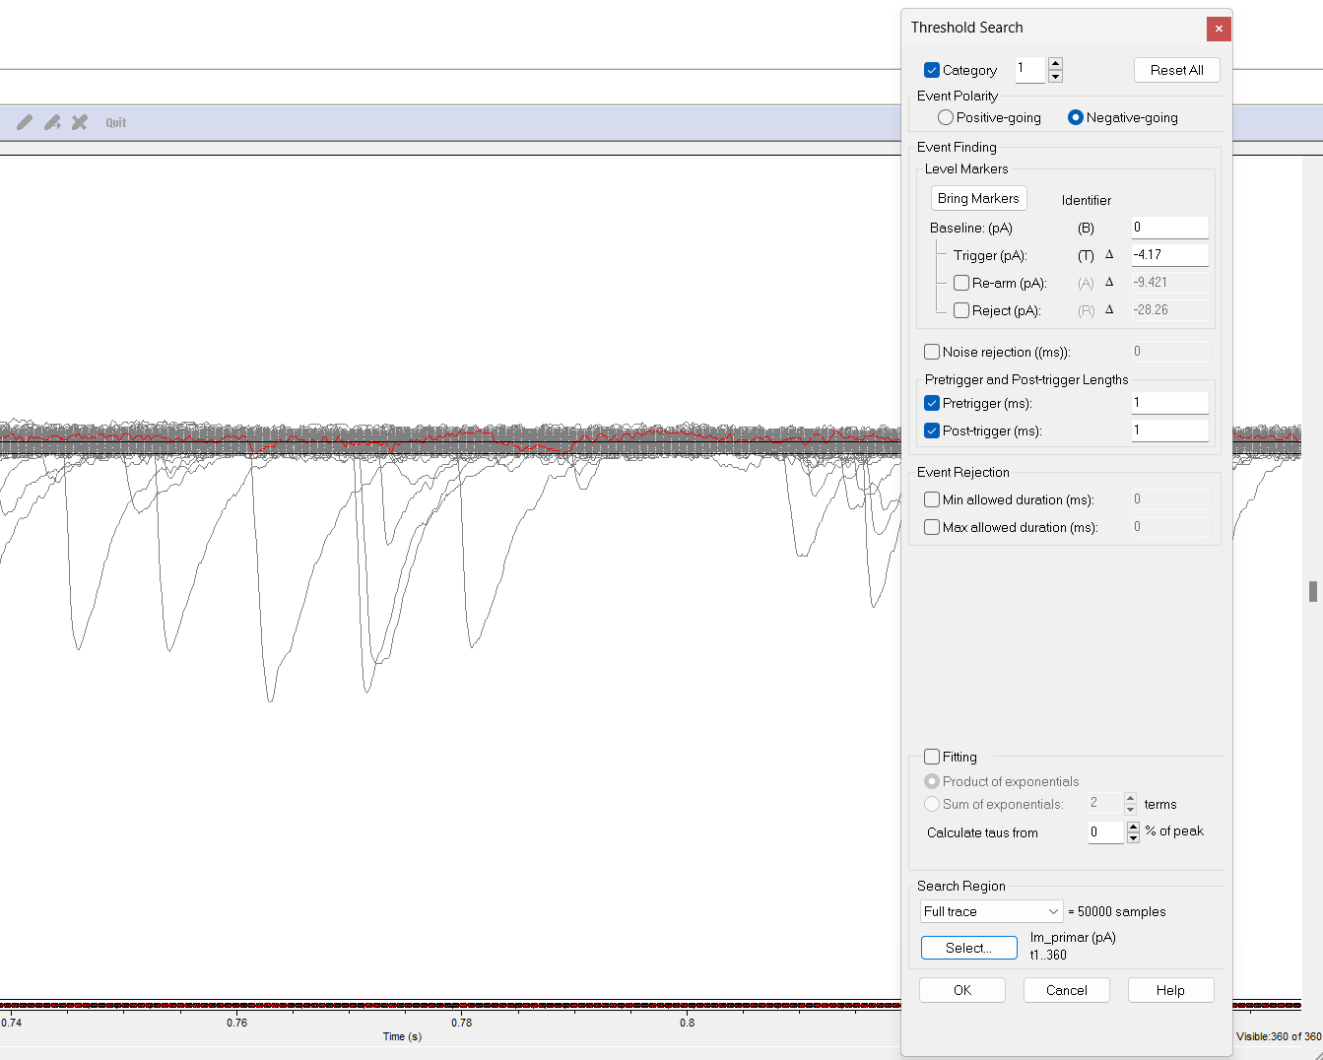Click the pencil edit icon in toolbar
The image size is (1323, 1060).
25,122
